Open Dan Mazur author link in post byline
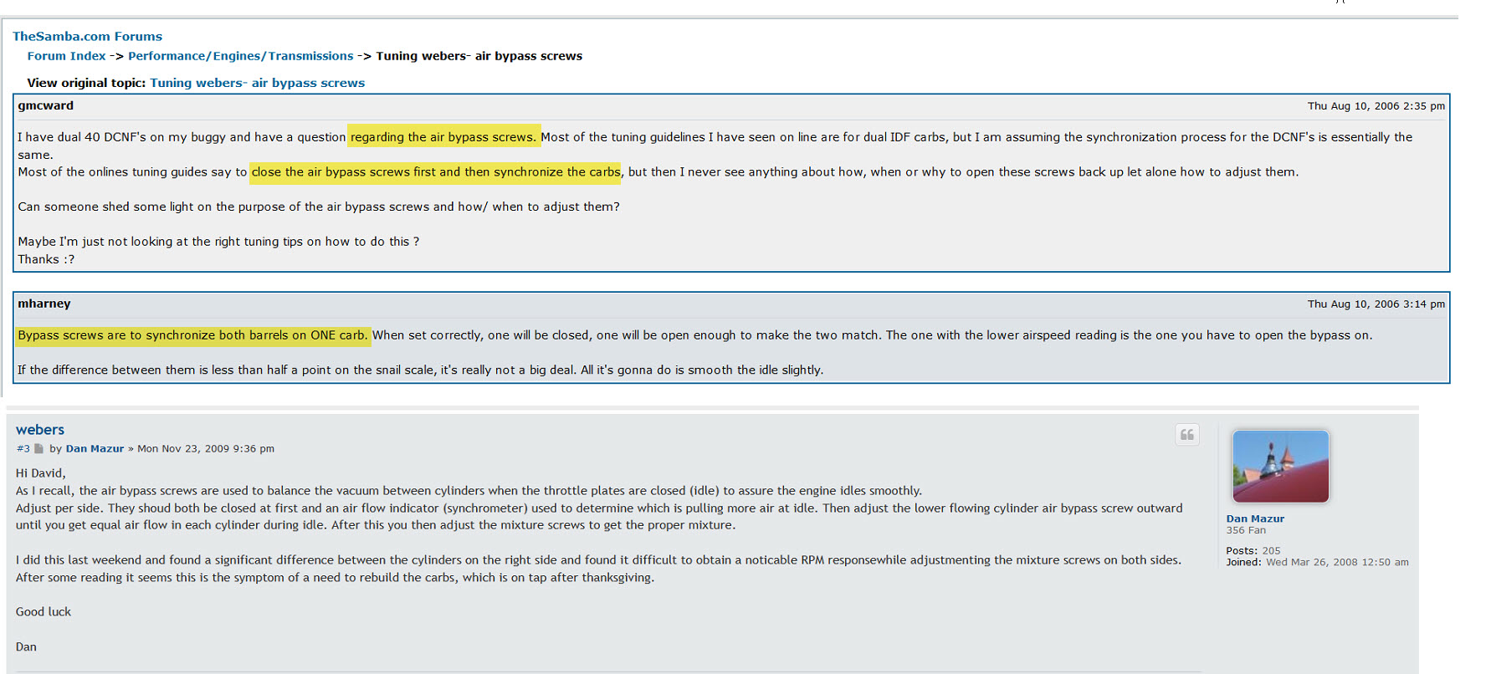This screenshot has height=674, width=1491. 95,449
